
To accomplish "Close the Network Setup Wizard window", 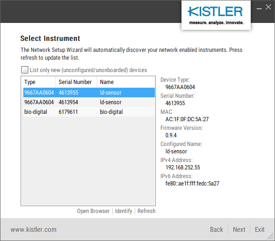I will [268, 7].
